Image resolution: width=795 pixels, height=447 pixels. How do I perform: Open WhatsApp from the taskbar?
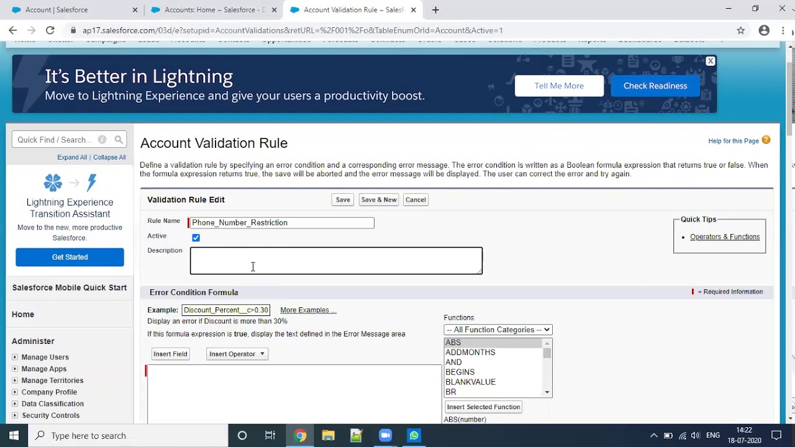click(414, 435)
